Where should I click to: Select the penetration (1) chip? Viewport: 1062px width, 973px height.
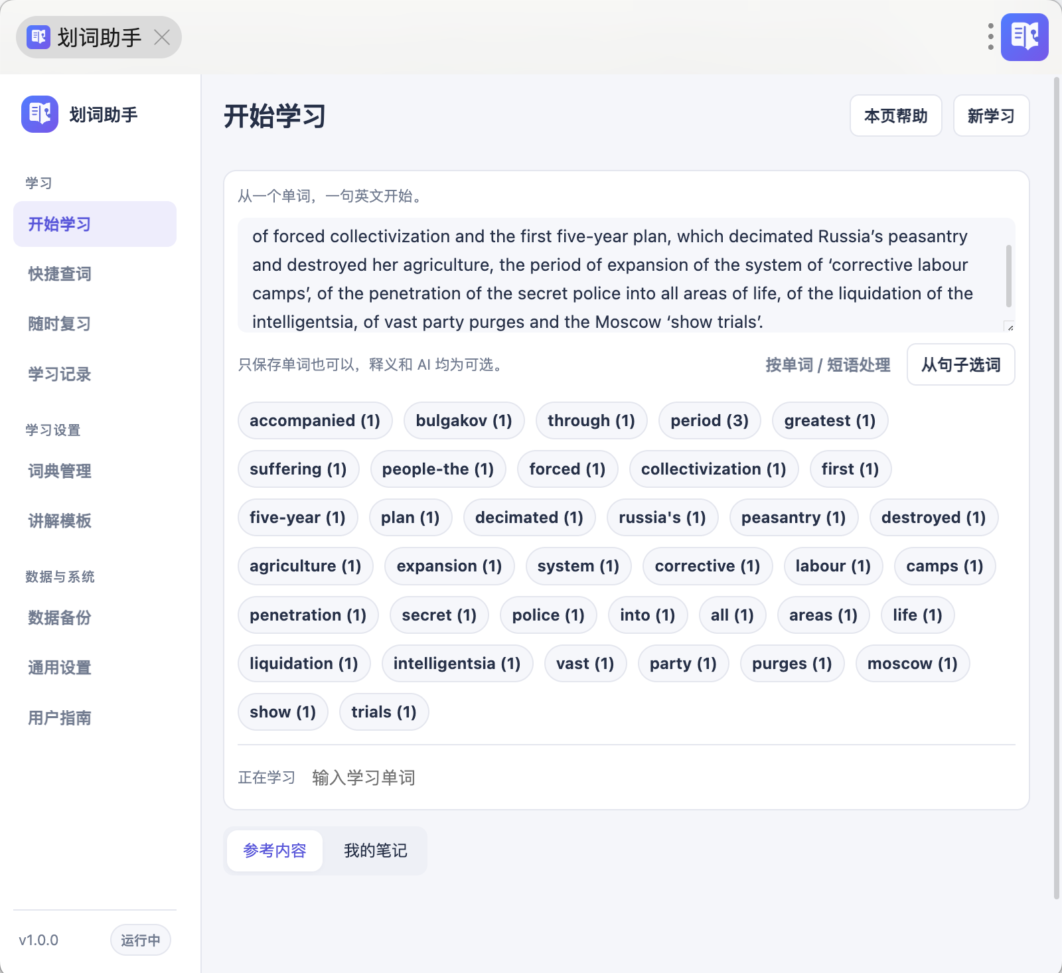(308, 615)
